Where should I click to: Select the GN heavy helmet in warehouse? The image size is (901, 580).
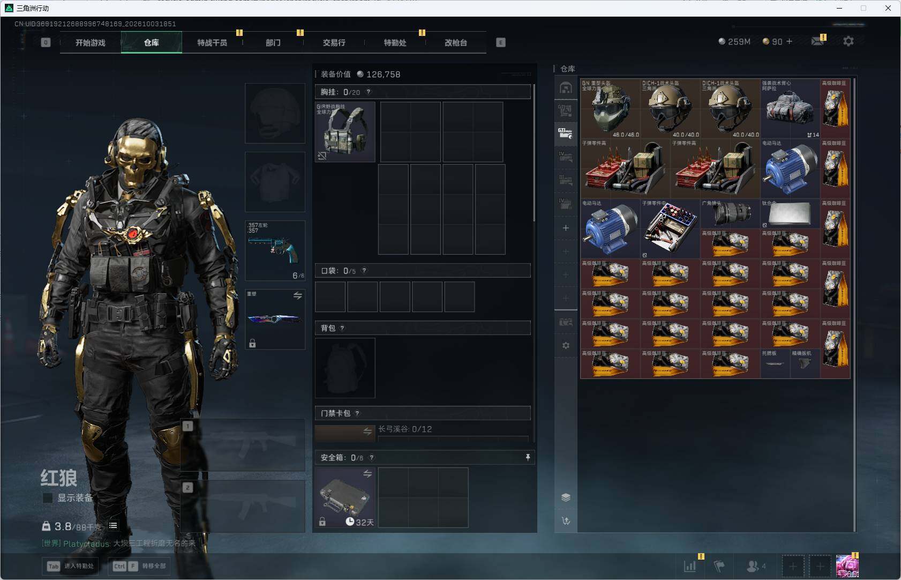(x=611, y=109)
